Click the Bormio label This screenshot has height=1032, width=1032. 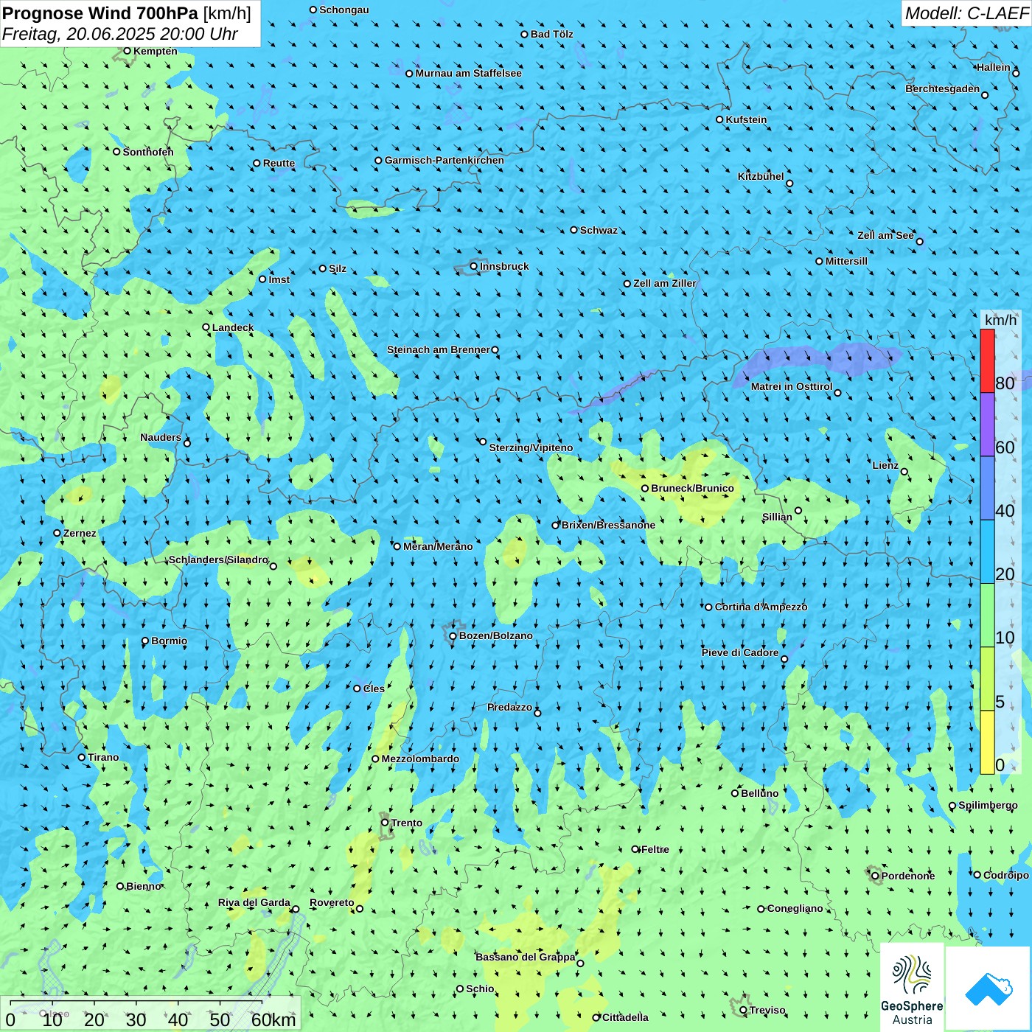pyautogui.click(x=169, y=641)
